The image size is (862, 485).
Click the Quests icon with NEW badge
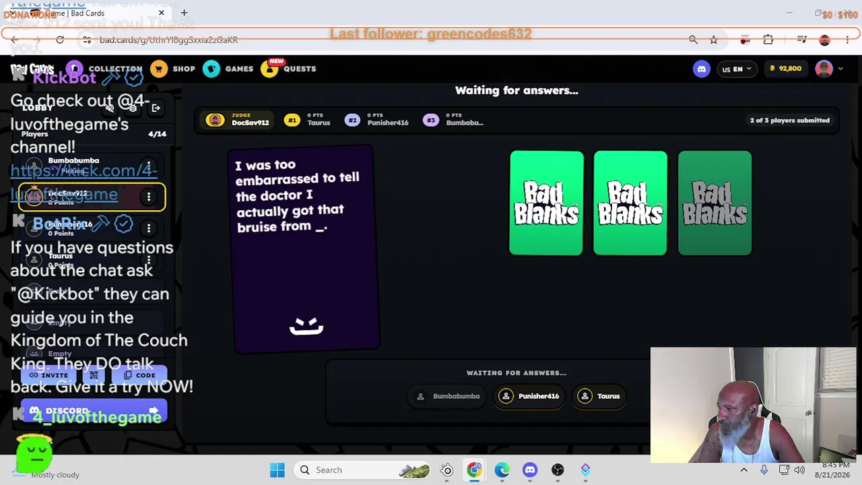(x=269, y=69)
